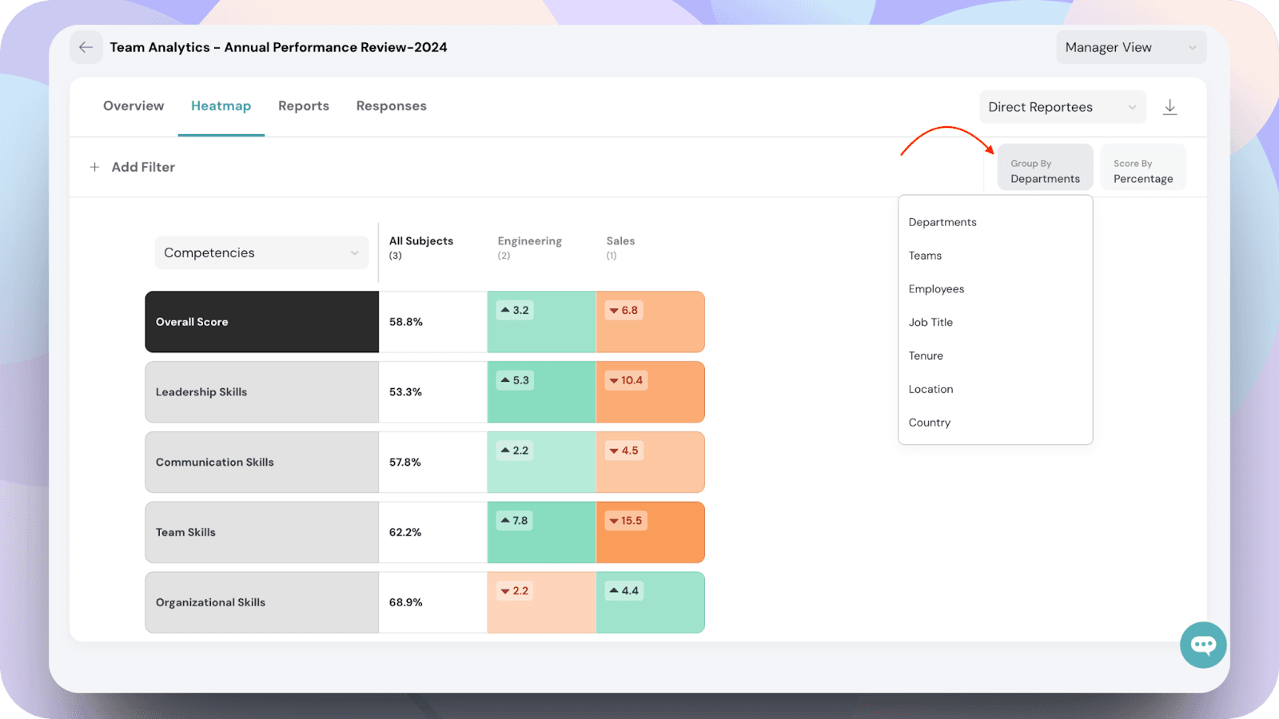Select Job Title grouping option
The height and width of the screenshot is (719, 1279).
tap(930, 323)
